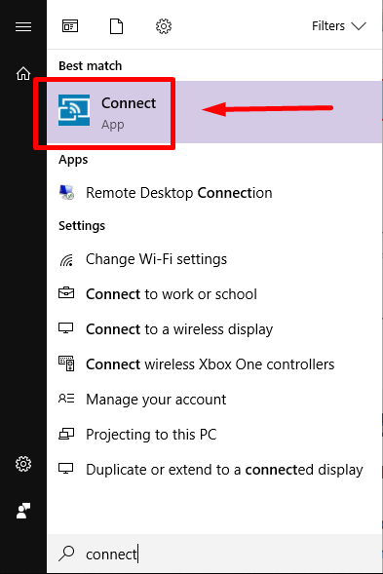Open settings gear in the left sidebar
Viewport: 383px width, 574px height.
[x=23, y=464]
